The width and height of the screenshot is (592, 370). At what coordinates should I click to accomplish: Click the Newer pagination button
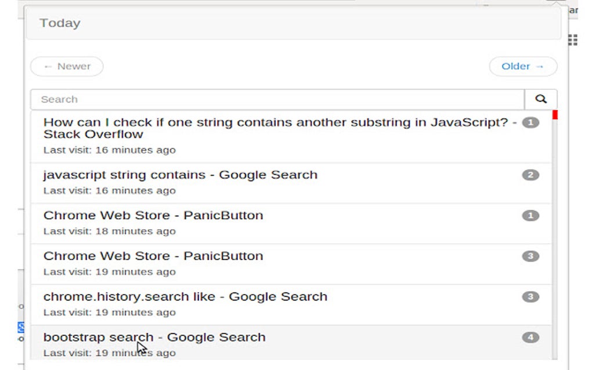point(67,67)
